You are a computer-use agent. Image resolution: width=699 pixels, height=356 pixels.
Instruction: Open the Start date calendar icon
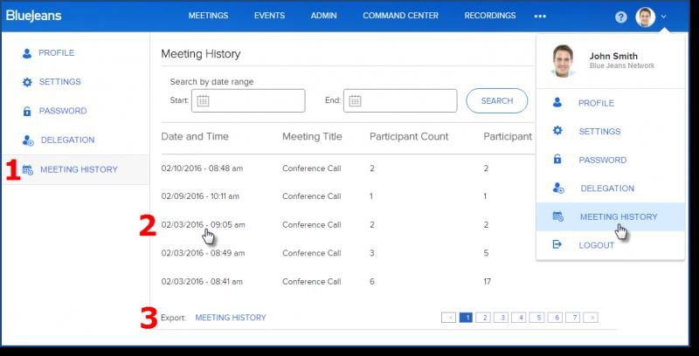(203, 100)
